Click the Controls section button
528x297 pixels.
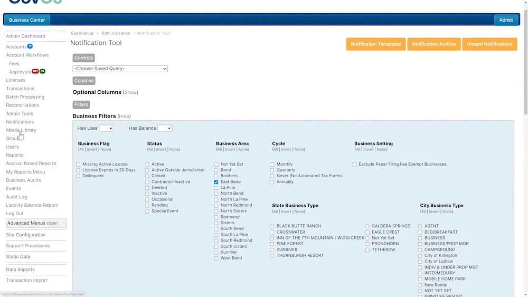coord(83,58)
